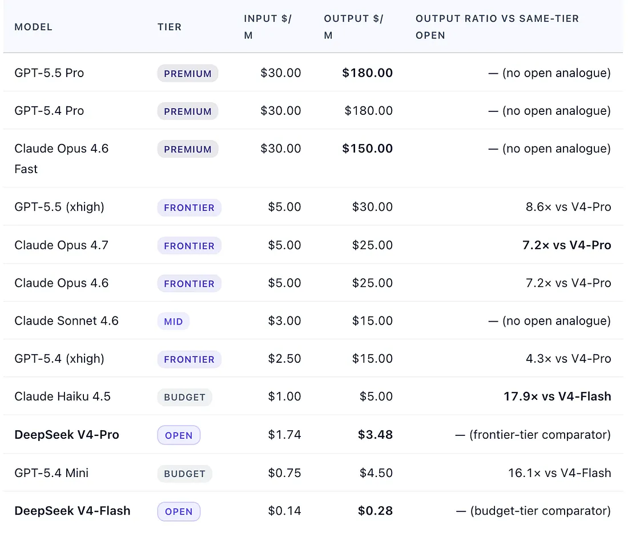This screenshot has width=628, height=533.
Task: Click the $0.14 input price
Action: 284,511
